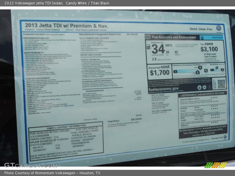Click the 'Destination Charge' label
This screenshot has width=235, height=176.
[x=90, y=119]
